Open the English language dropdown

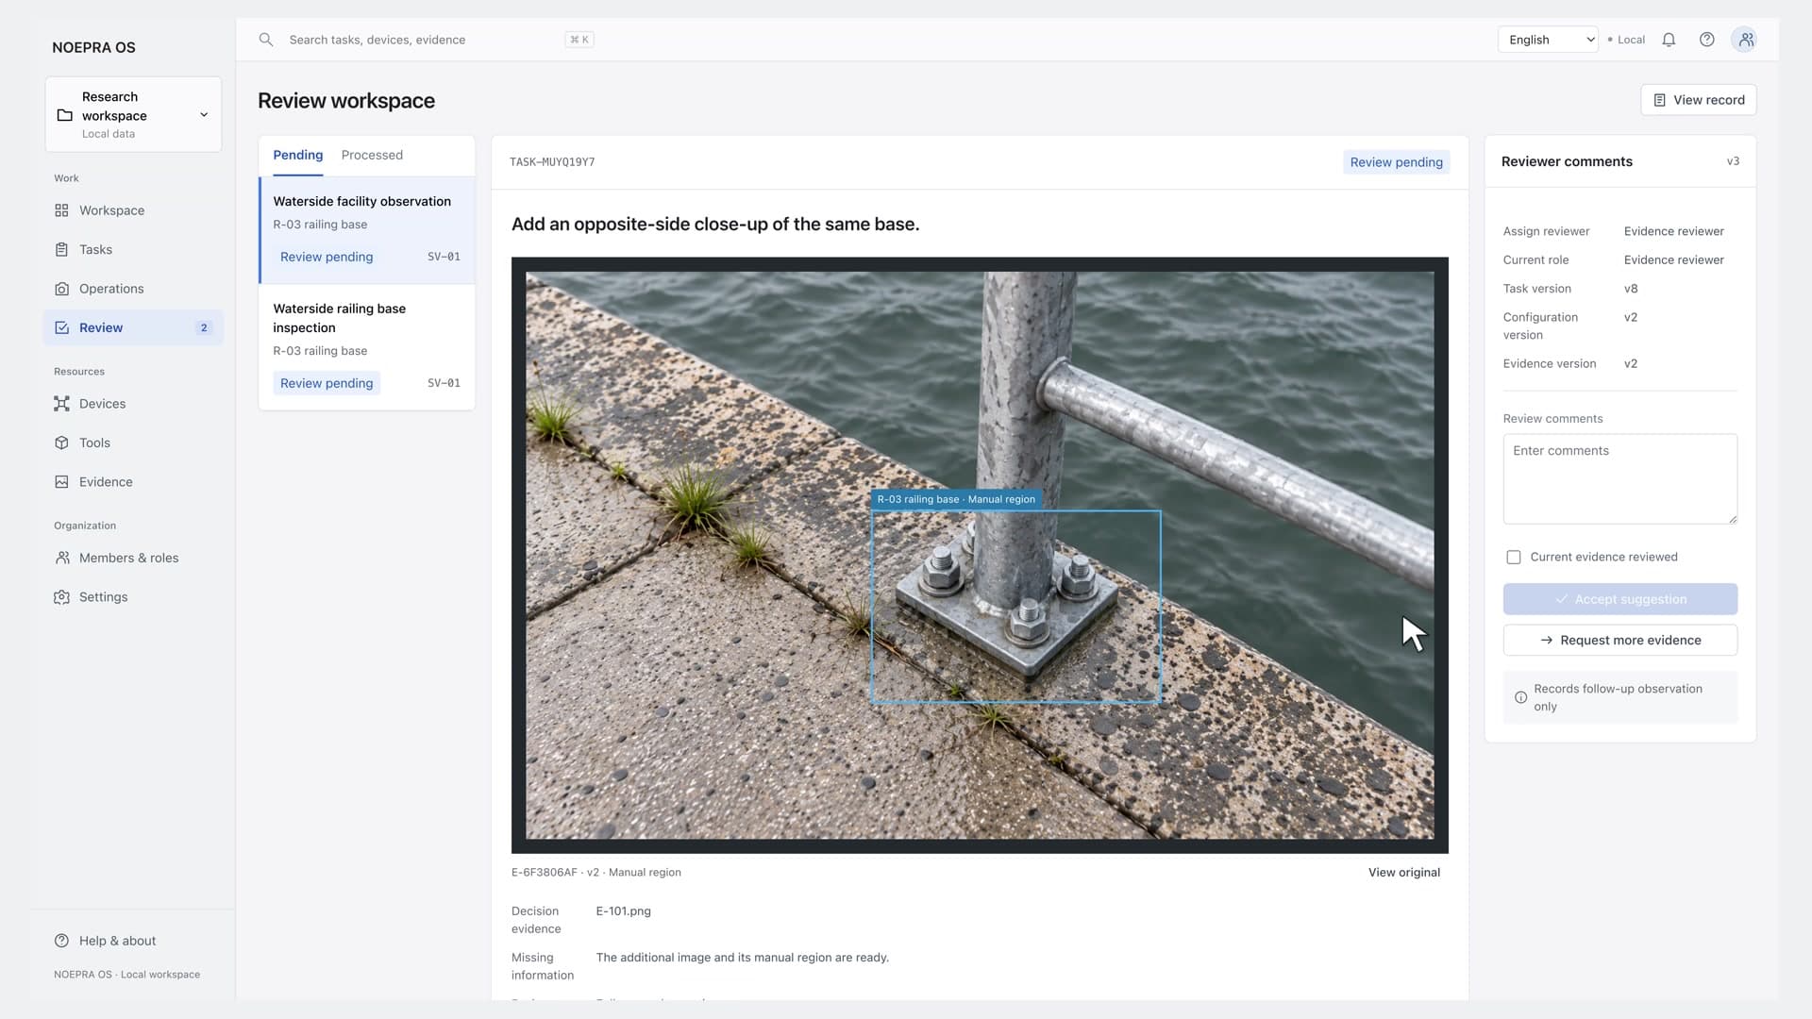pos(1548,40)
